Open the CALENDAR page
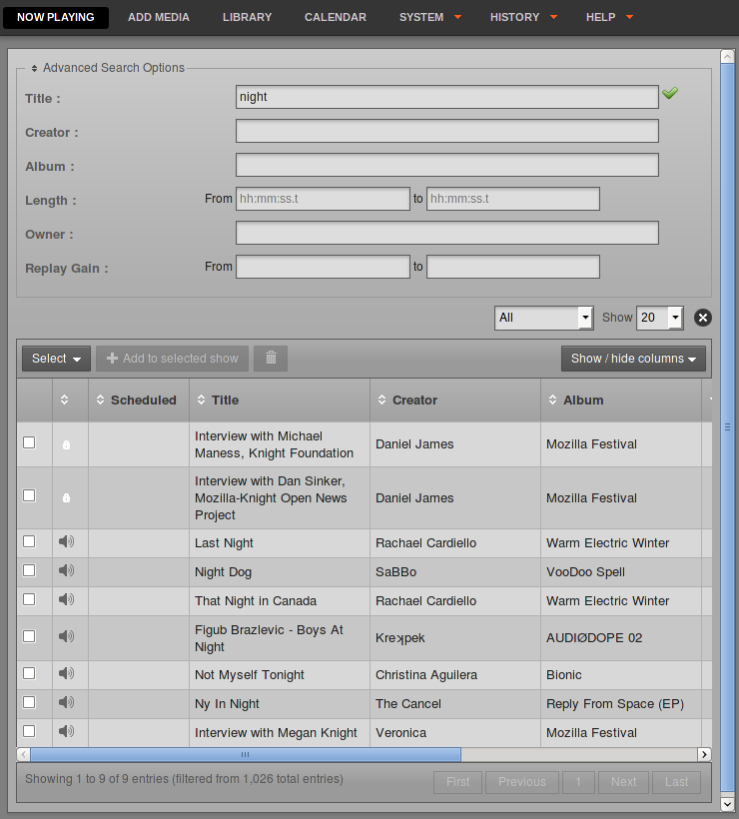 click(x=336, y=17)
